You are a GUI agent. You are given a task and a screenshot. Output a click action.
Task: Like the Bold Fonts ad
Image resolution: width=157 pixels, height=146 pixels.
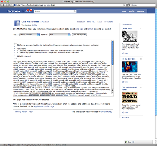[125, 113]
